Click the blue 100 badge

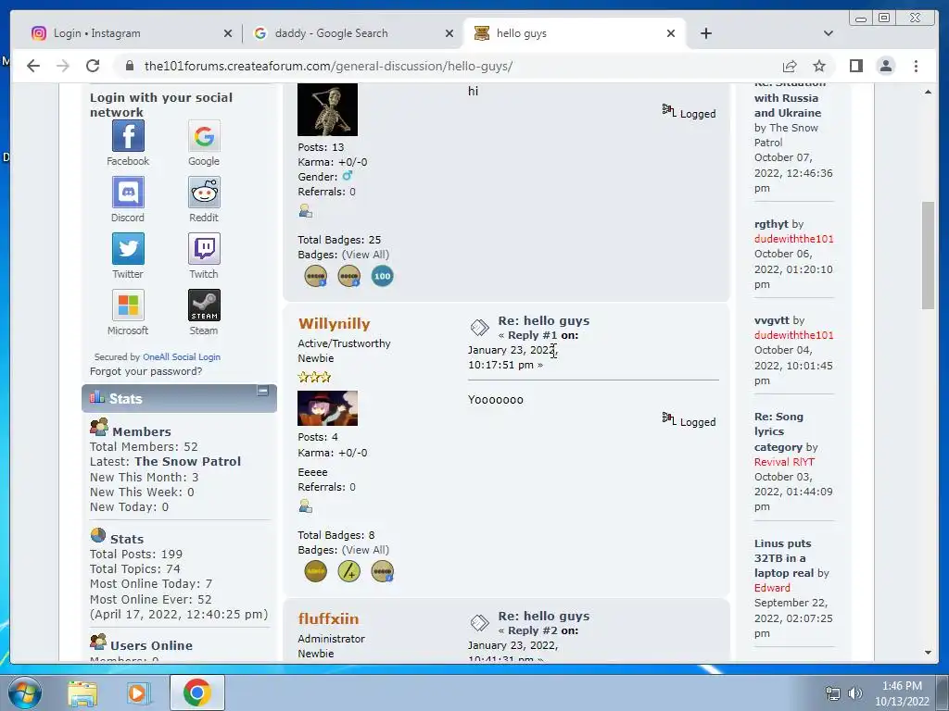[382, 276]
